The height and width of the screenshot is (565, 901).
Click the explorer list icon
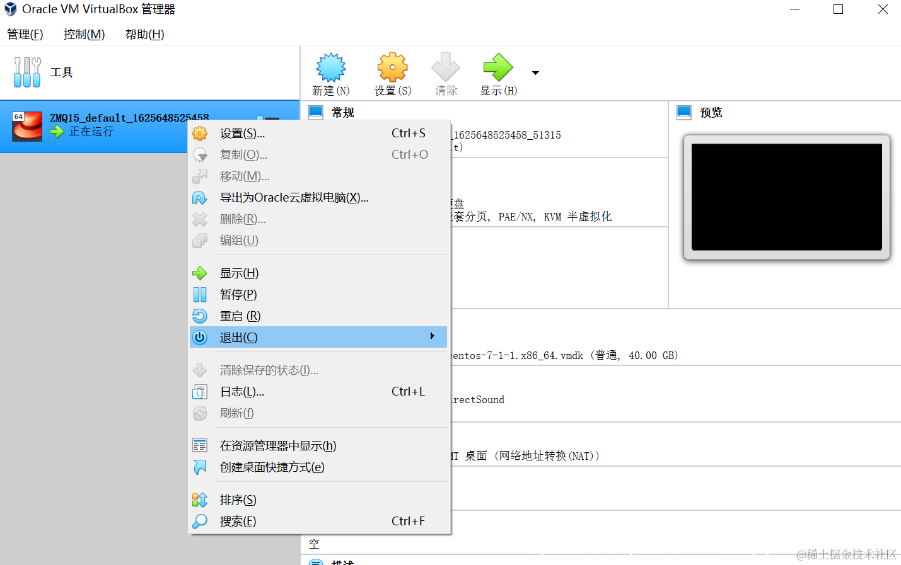[200, 446]
